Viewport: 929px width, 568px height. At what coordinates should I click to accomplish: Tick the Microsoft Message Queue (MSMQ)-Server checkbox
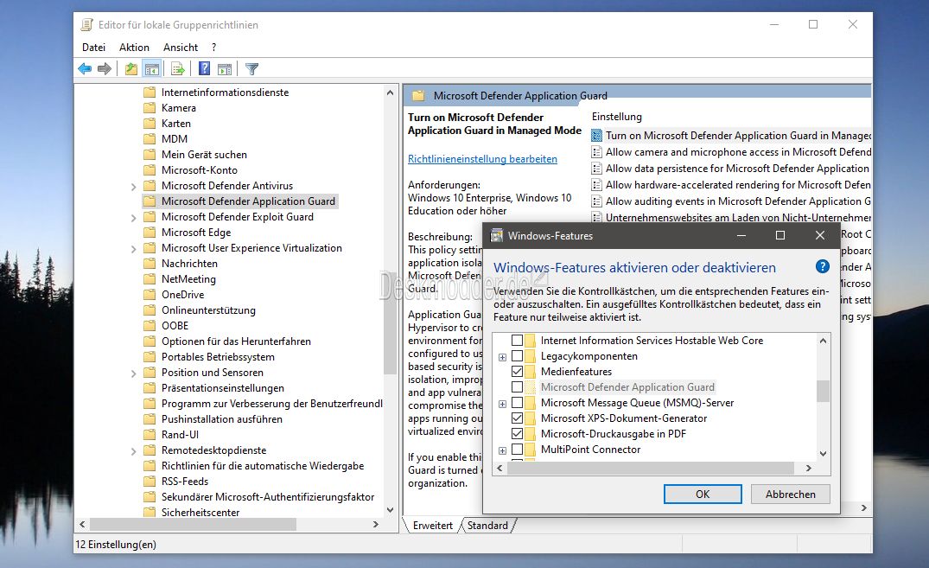(518, 403)
